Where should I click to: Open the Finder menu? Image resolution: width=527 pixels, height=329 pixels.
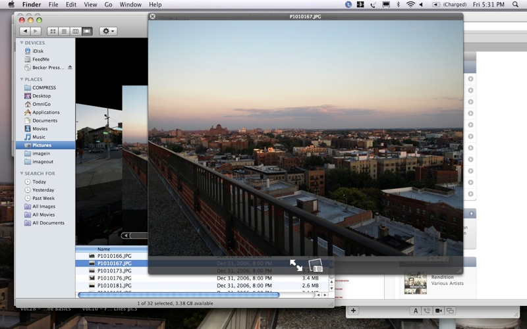click(32, 5)
